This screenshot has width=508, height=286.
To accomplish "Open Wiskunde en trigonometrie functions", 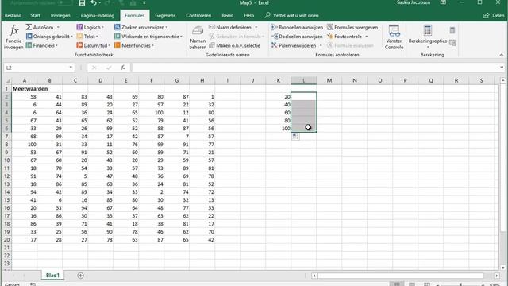I will 148,37.
